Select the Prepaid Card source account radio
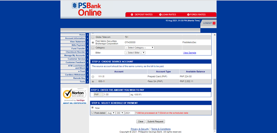The height and width of the screenshot is (133, 277). pyautogui.click(x=93, y=77)
